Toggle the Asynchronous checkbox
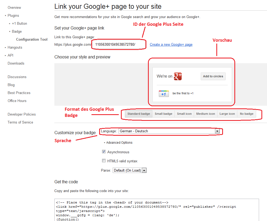 pyautogui.click(x=104, y=152)
